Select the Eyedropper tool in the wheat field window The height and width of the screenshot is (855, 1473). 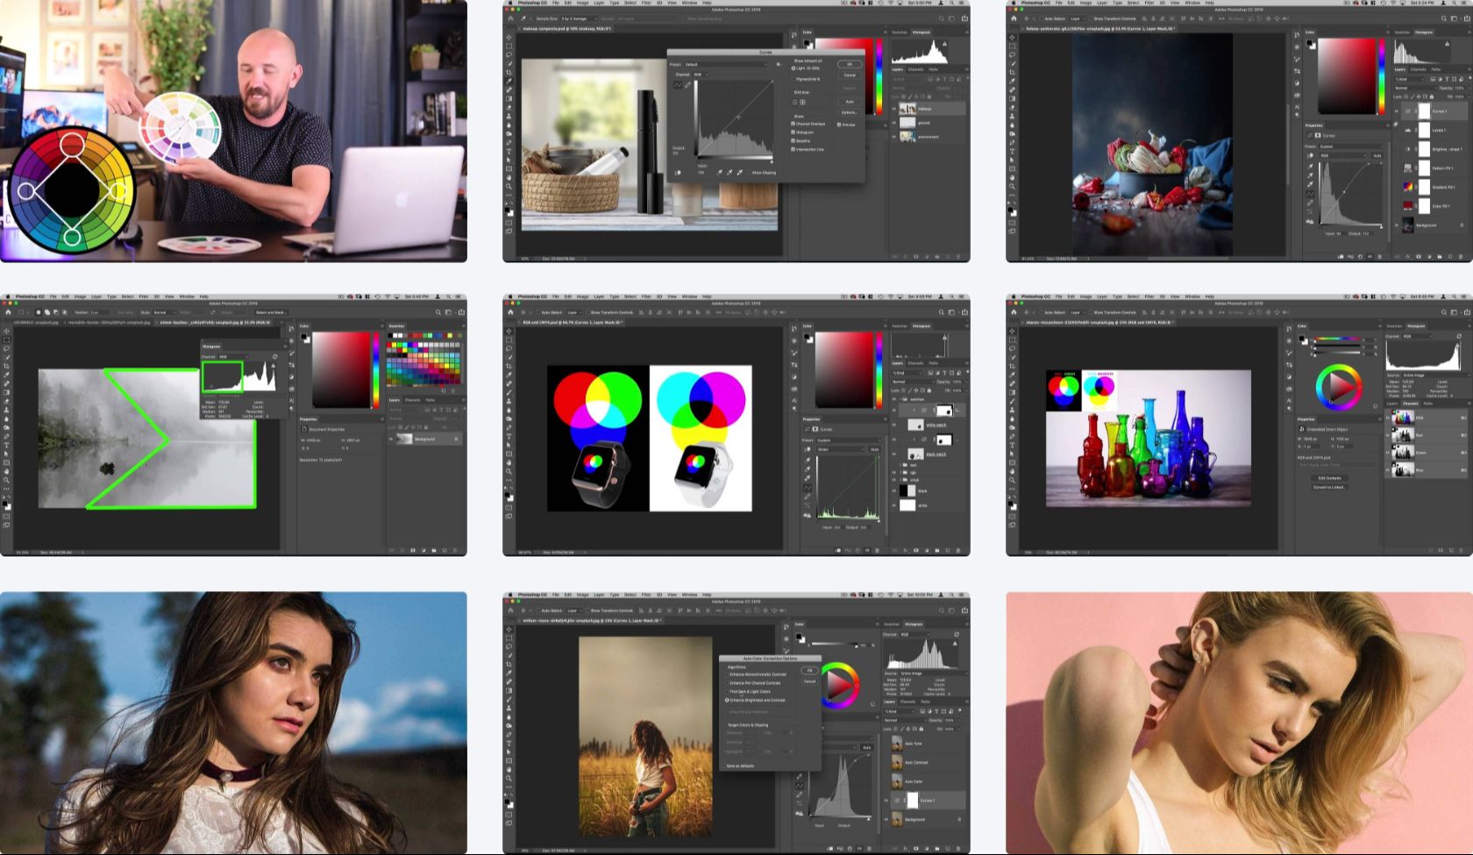(509, 673)
